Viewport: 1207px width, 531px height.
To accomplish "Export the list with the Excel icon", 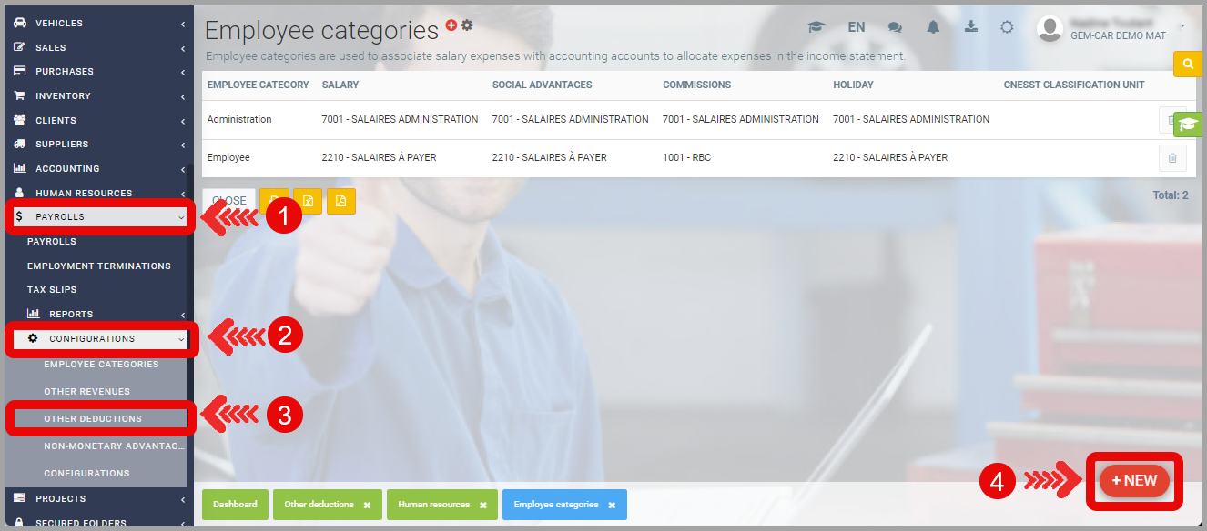I will (308, 201).
